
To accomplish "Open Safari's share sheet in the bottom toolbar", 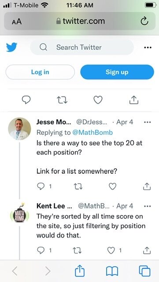I will (79, 271).
